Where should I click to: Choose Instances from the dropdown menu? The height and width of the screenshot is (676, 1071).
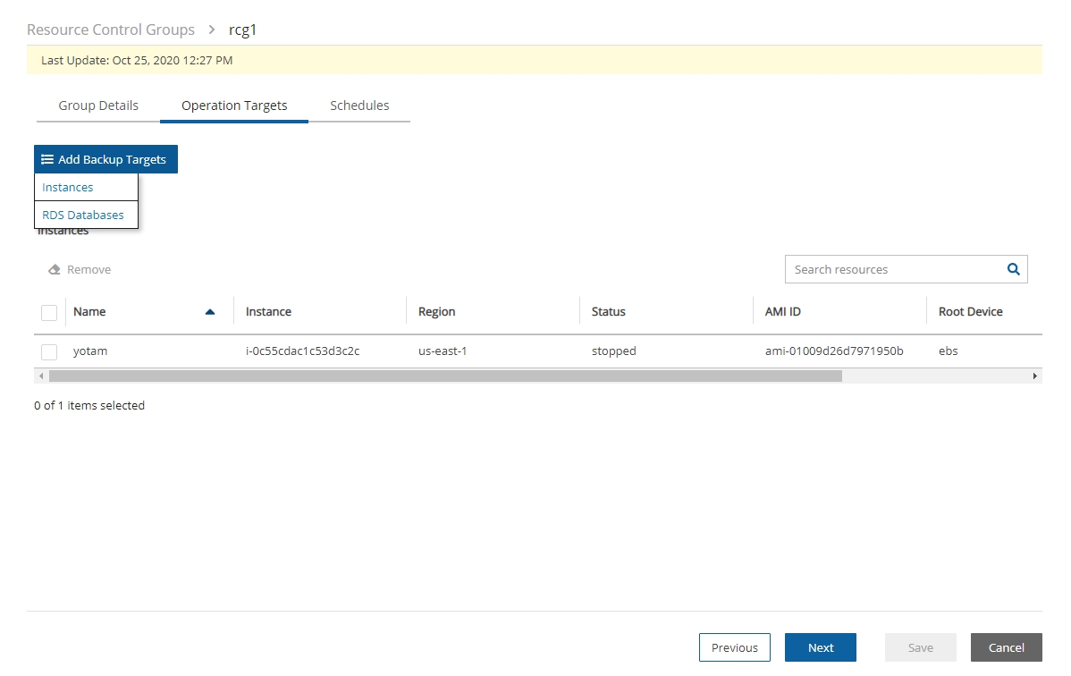coord(68,187)
